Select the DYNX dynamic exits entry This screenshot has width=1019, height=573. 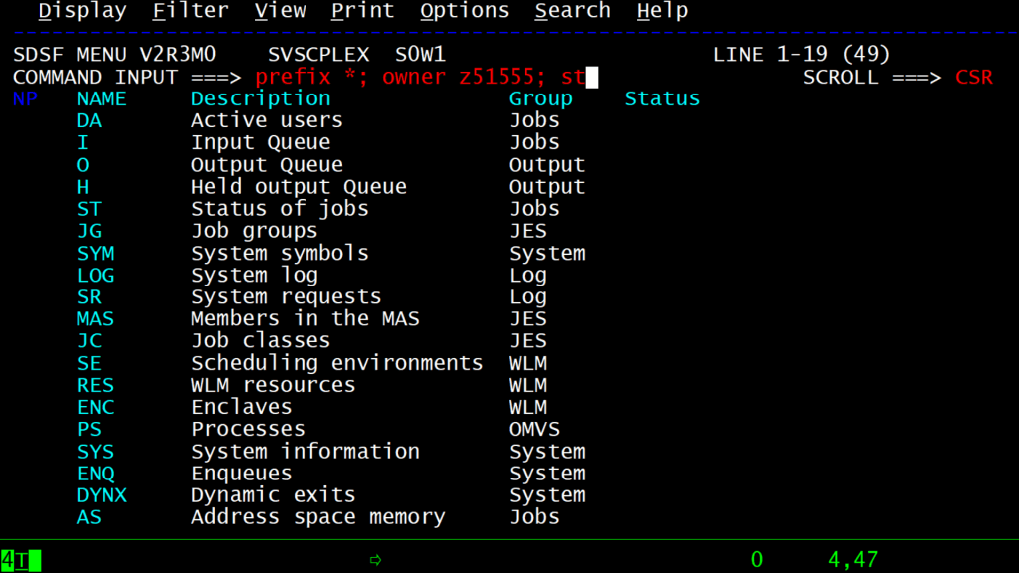tap(102, 495)
